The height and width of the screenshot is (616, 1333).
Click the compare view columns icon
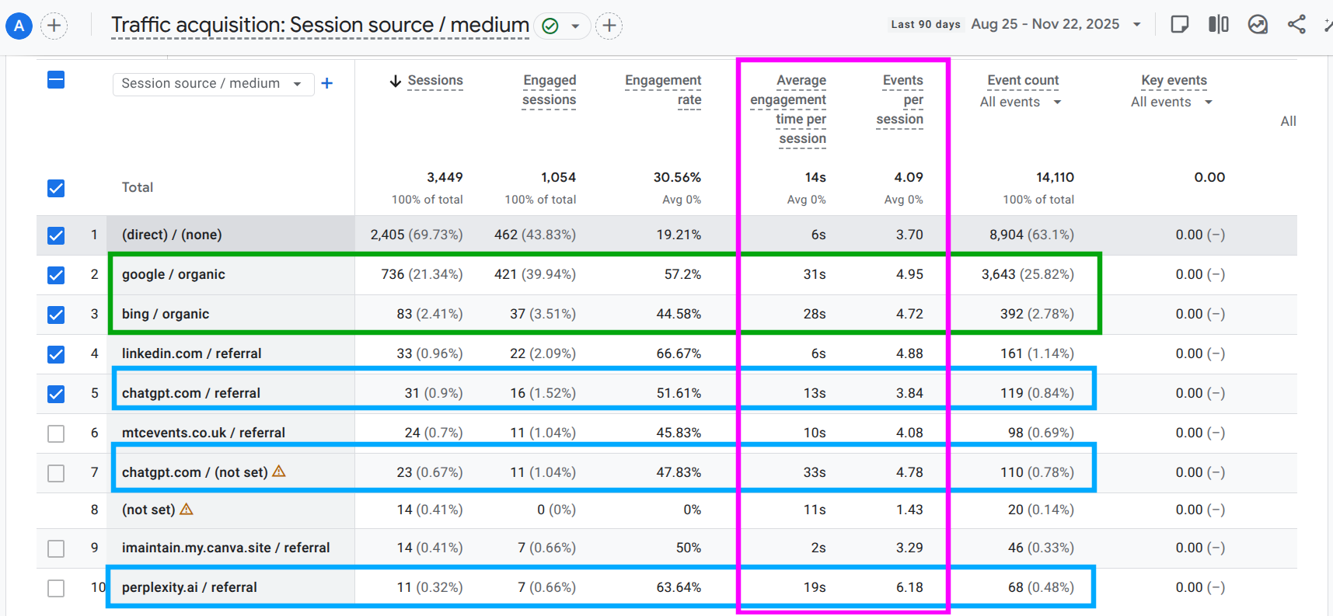[x=1218, y=25]
